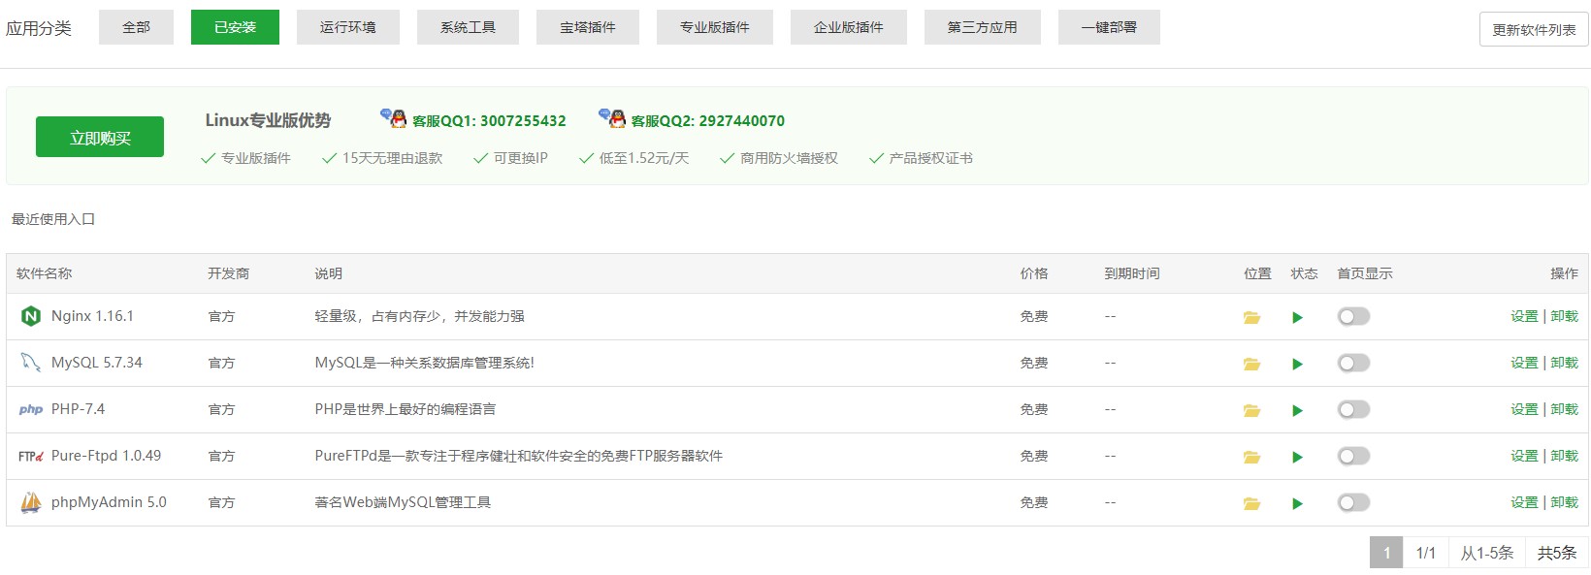Click the Nginx 1.16.1 software name
This screenshot has width=1591, height=575.
[x=92, y=316]
